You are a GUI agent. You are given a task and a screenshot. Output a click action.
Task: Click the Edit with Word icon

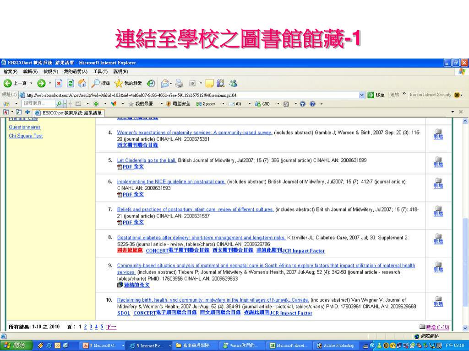(192, 84)
